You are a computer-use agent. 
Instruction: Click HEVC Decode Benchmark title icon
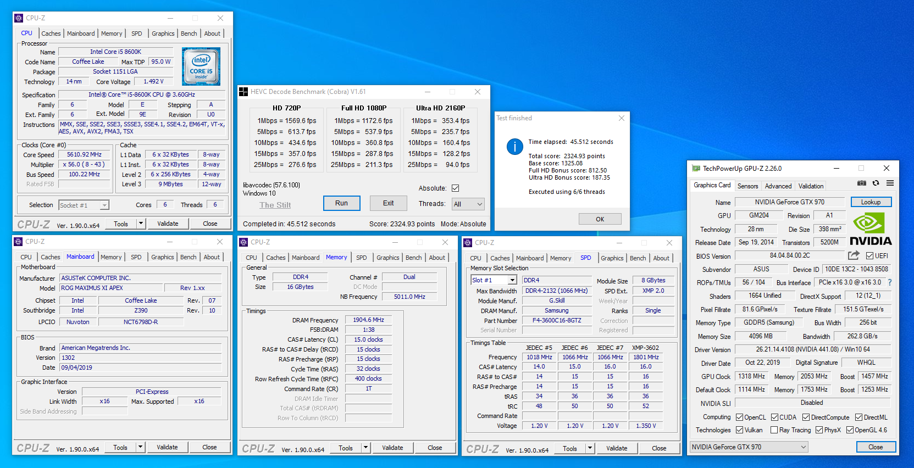pyautogui.click(x=243, y=92)
